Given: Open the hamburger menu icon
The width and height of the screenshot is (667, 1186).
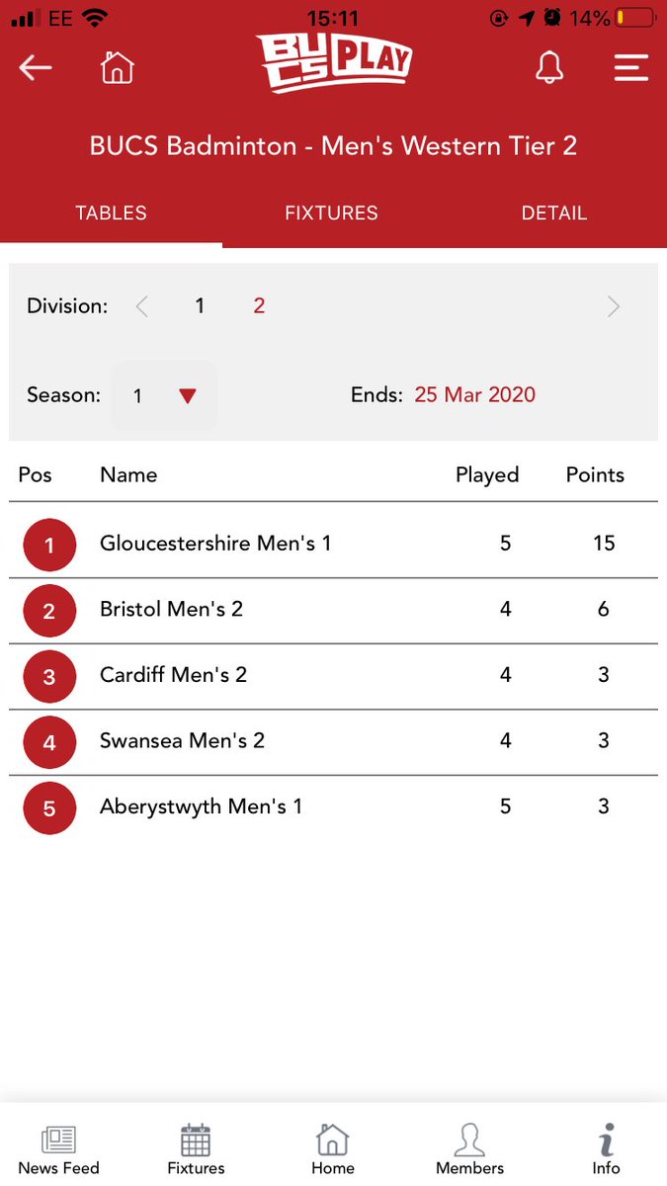Looking at the screenshot, I should pyautogui.click(x=630, y=67).
